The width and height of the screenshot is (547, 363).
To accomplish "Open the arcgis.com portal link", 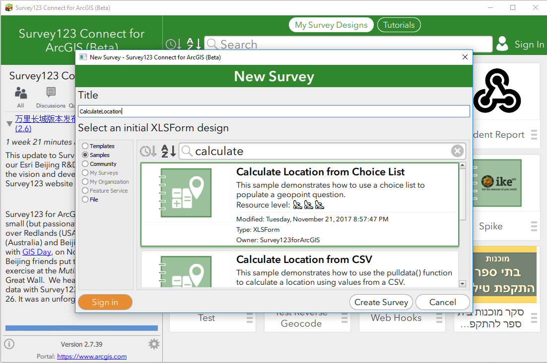I will (92, 357).
